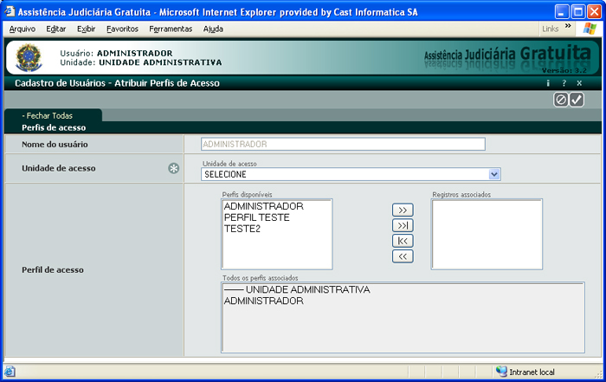Click the Intranet local status bar zone

tap(531, 372)
